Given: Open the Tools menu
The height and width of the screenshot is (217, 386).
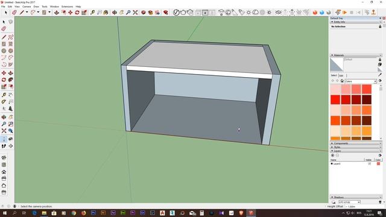Looking at the screenshot, I should click(x=45, y=7).
